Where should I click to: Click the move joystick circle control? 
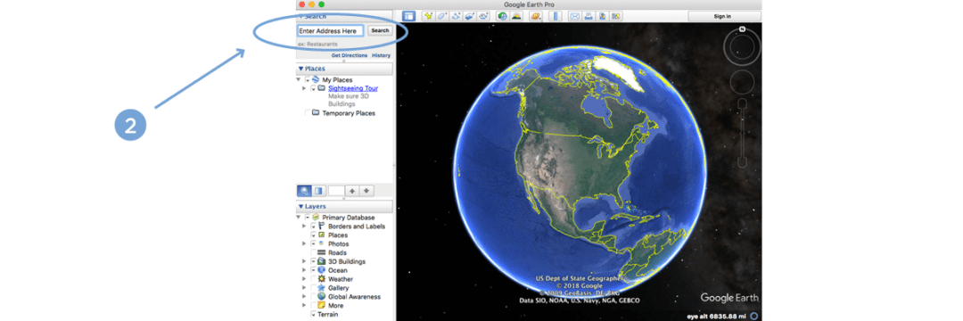click(742, 82)
